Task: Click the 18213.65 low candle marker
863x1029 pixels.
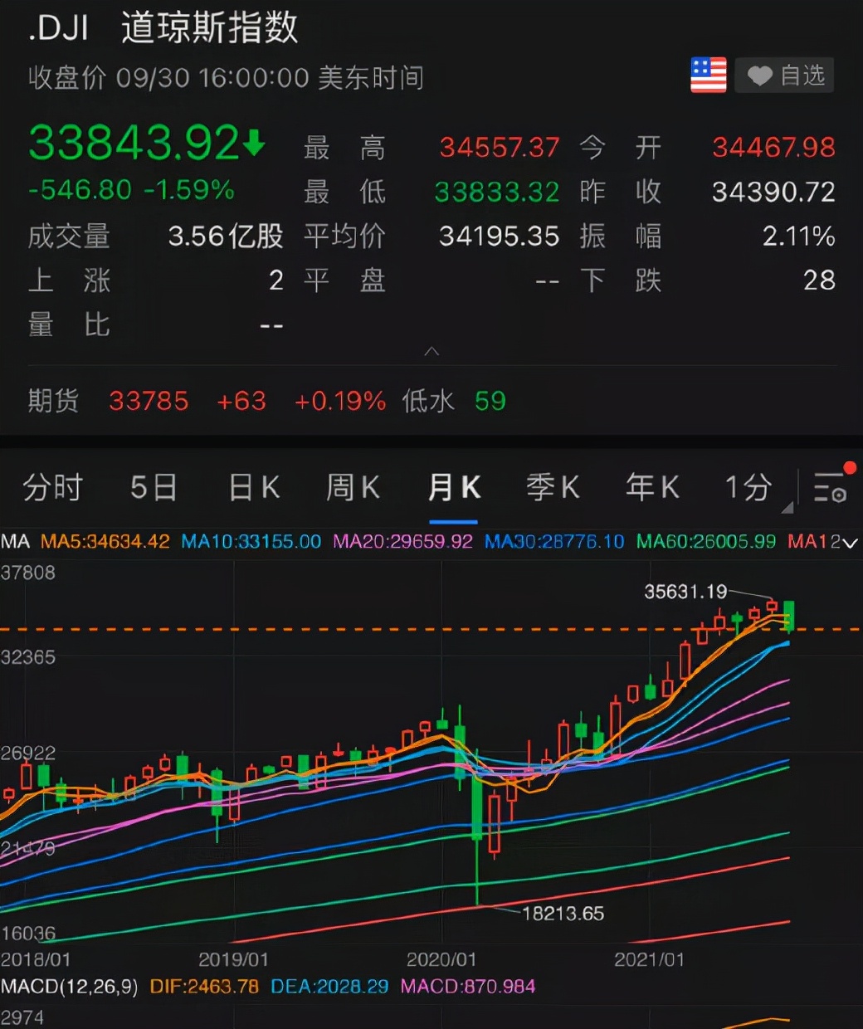Action: click(x=562, y=914)
